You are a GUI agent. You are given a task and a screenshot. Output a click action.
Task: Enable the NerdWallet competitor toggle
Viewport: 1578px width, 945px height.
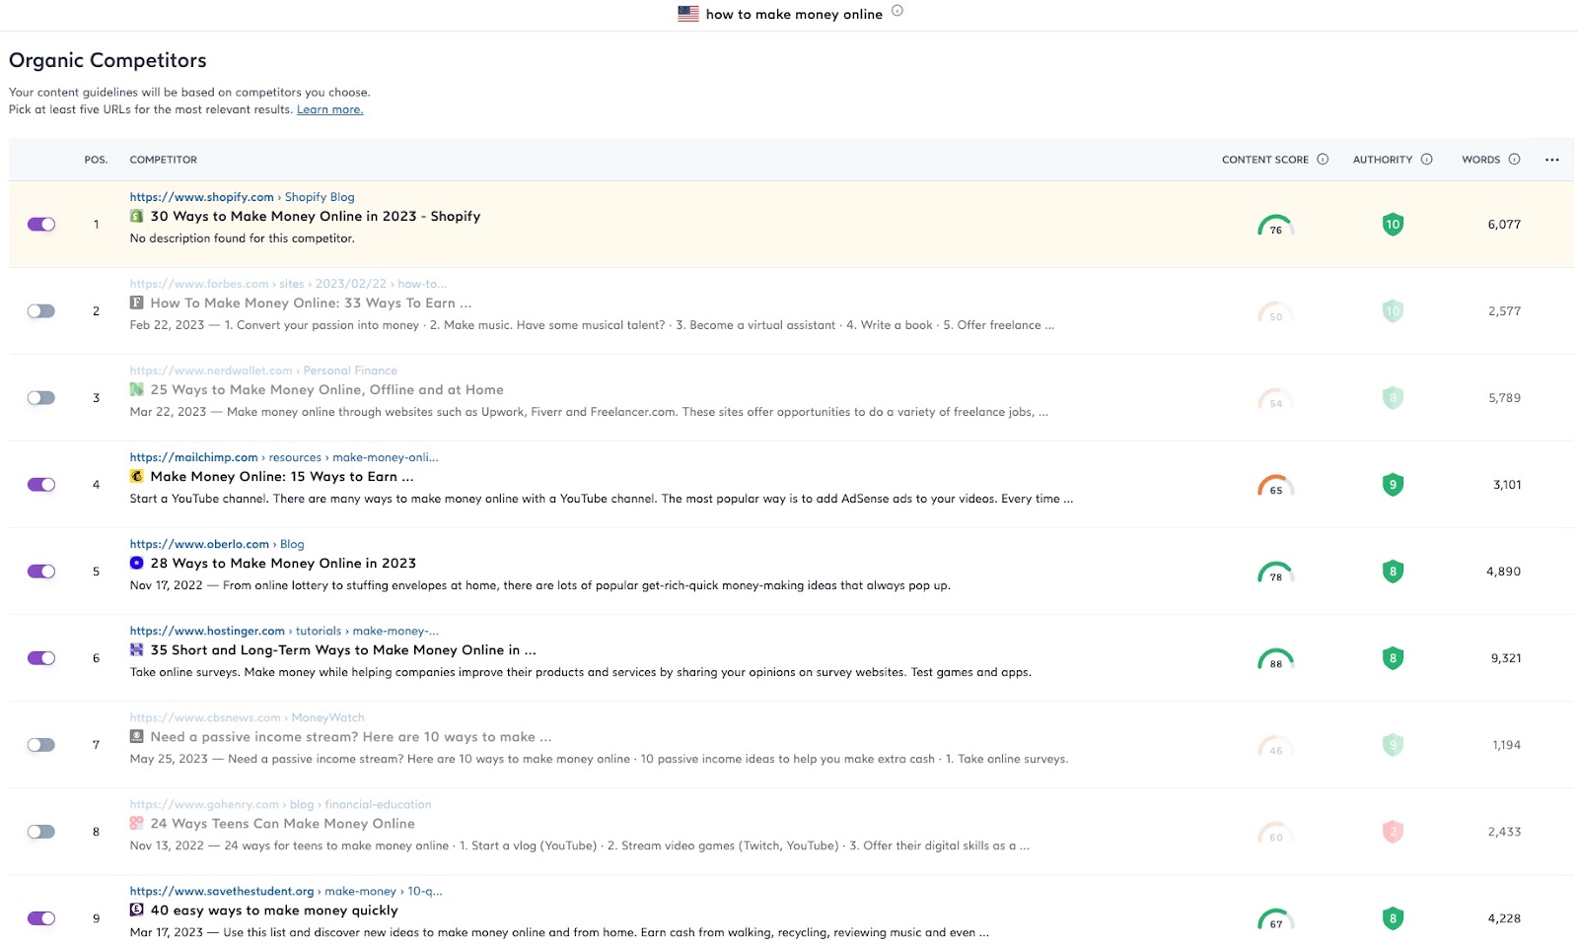pos(41,398)
